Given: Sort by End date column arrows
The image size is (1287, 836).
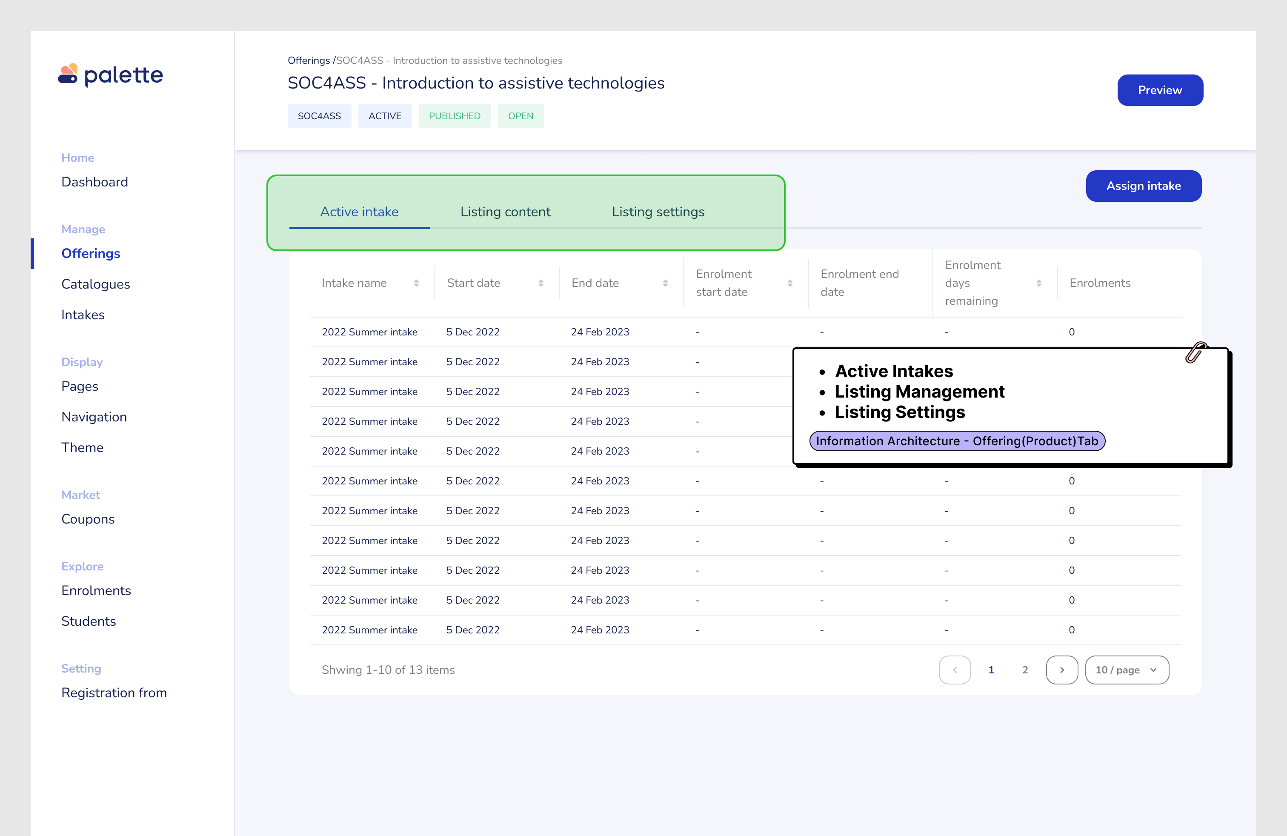Looking at the screenshot, I should click(665, 283).
